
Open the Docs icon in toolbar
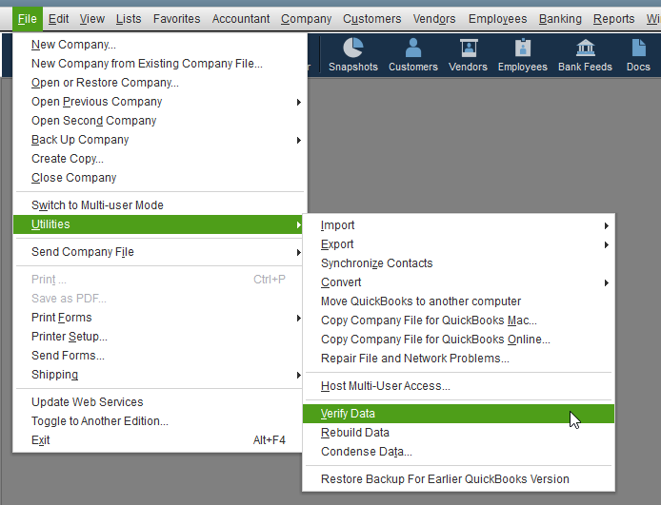click(638, 54)
